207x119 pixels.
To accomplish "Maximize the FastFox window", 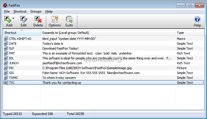I will pyautogui.click(x=190, y=5).
